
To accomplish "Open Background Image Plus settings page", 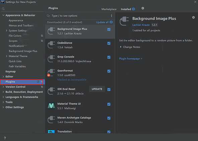I will 23,51.
